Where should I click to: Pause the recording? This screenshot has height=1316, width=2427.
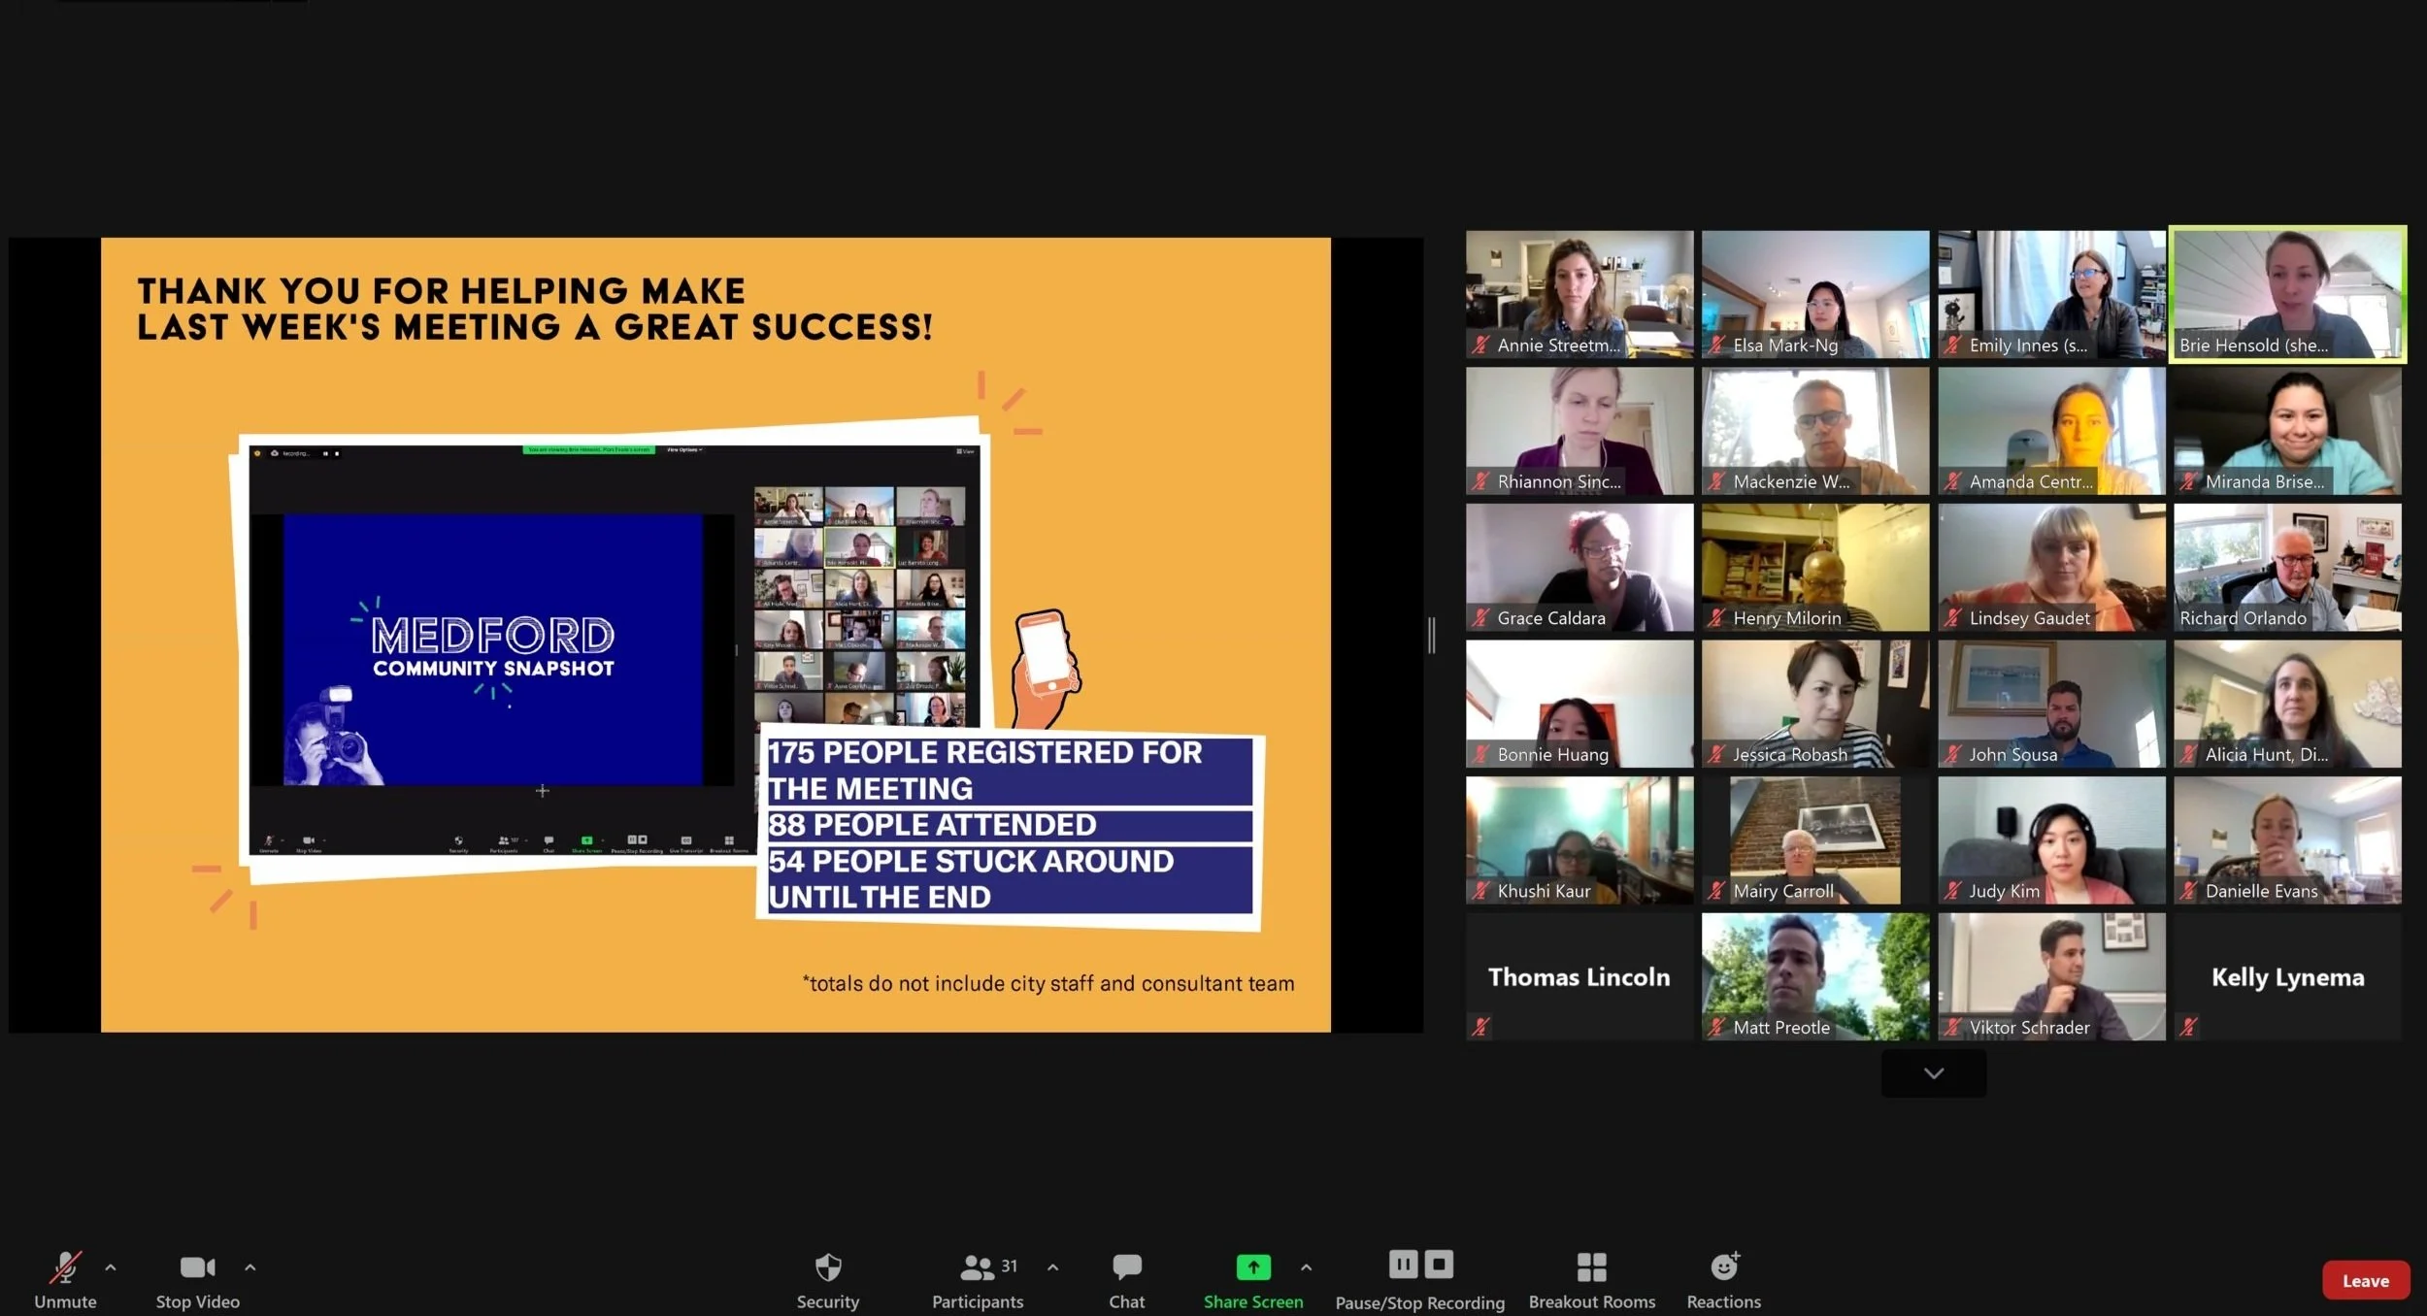tap(1403, 1265)
